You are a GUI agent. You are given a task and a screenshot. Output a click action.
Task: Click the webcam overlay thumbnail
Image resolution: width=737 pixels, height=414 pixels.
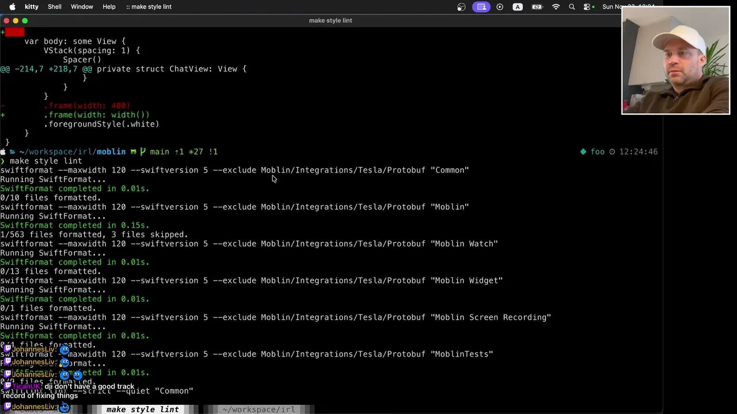675,60
